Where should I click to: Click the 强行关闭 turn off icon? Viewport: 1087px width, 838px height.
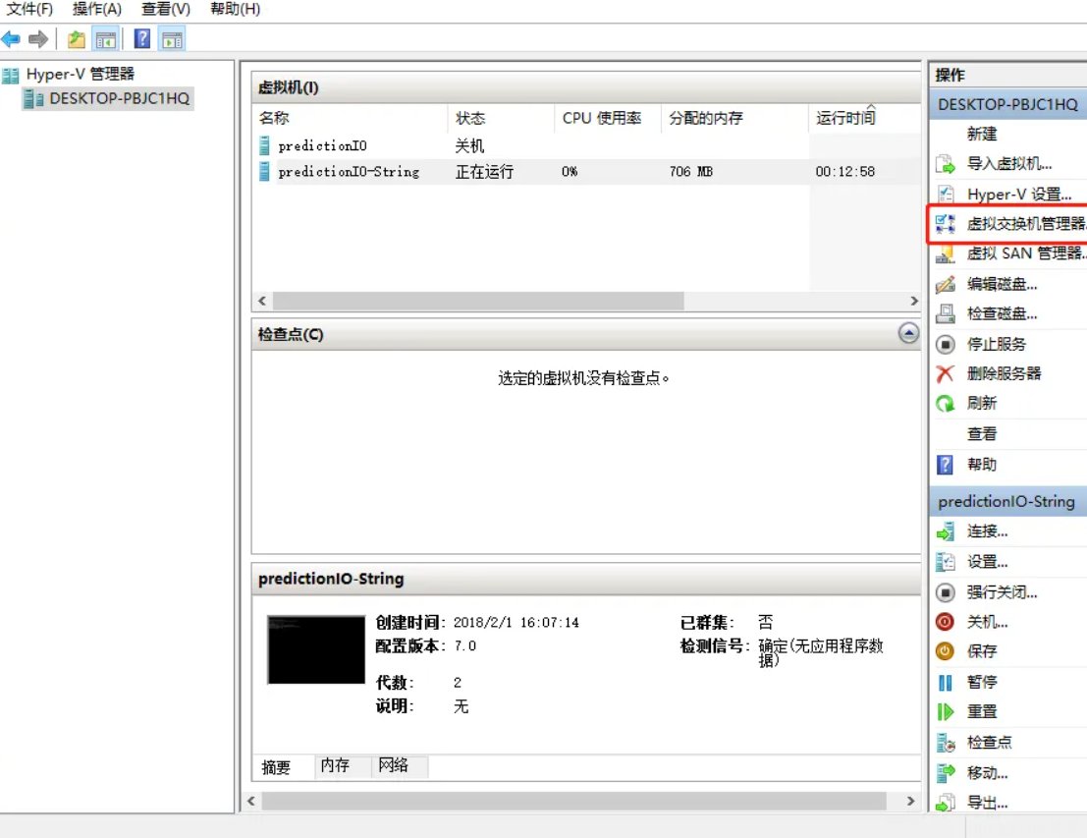point(945,592)
